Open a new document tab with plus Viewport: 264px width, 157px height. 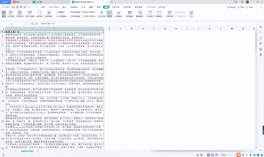coord(112,2)
